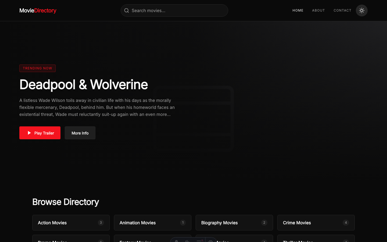Click the Action Movies count badge 3

click(x=101, y=223)
